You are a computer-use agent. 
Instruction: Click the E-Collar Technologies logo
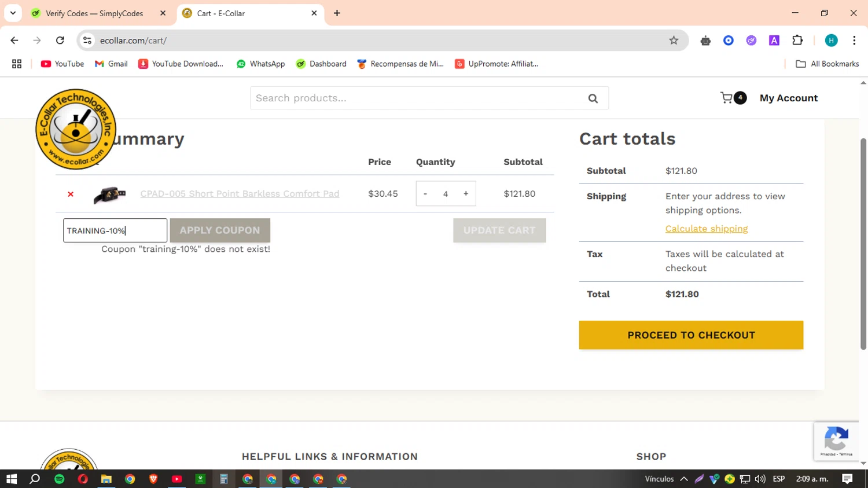[x=76, y=129]
